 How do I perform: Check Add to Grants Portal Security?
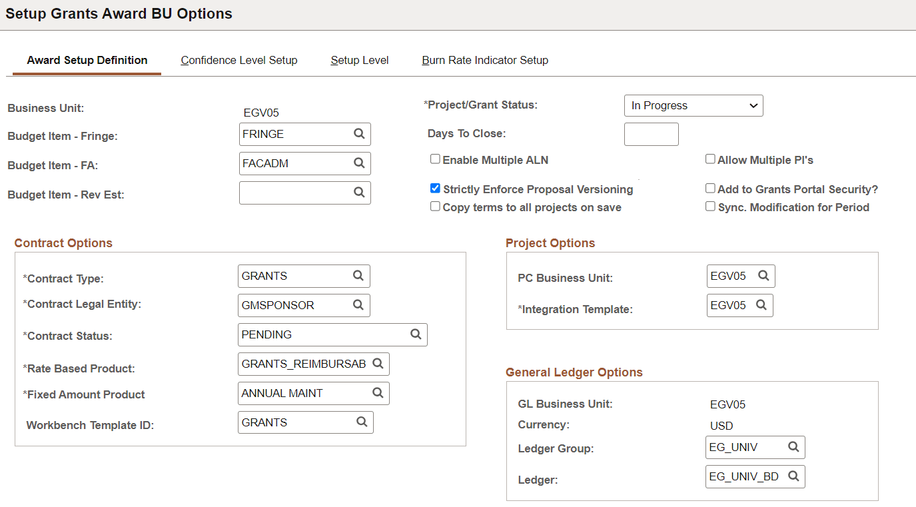tap(710, 188)
